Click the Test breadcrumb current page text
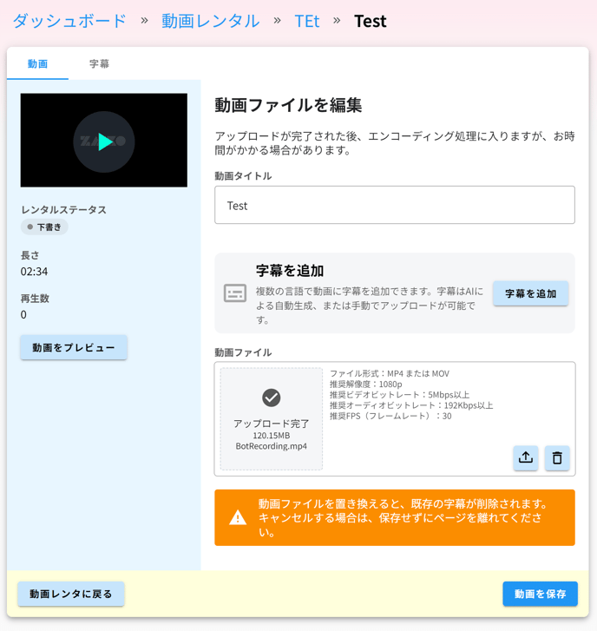Image resolution: width=597 pixels, height=631 pixels. 371,21
